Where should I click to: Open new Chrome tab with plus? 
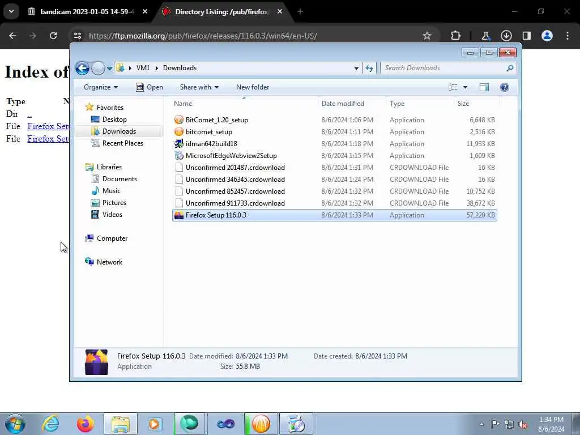(300, 12)
